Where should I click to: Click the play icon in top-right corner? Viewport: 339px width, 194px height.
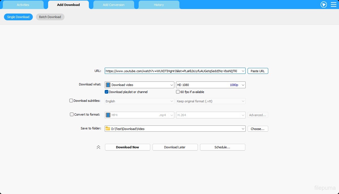324,5
